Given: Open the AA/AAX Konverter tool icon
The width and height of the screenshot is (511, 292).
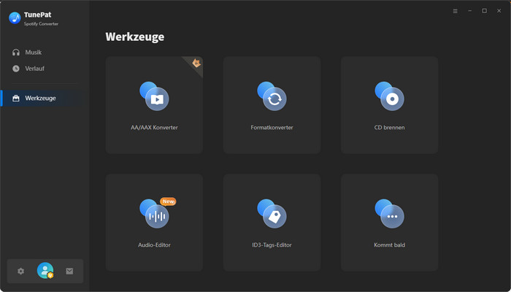Looking at the screenshot, I should click(x=155, y=97).
